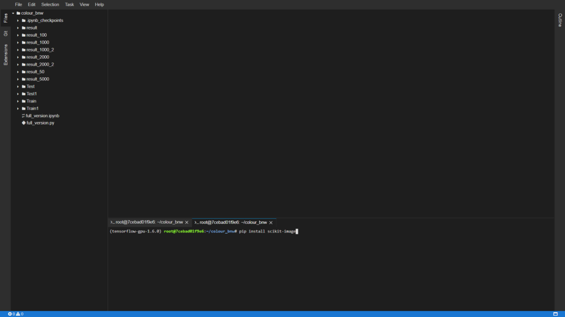Image resolution: width=565 pixels, height=317 pixels.
Task: Open the Outline panel on the right
Action: coord(560,20)
